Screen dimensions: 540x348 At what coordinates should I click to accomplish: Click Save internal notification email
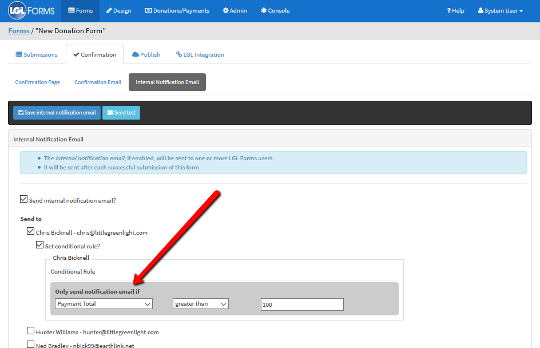56,113
